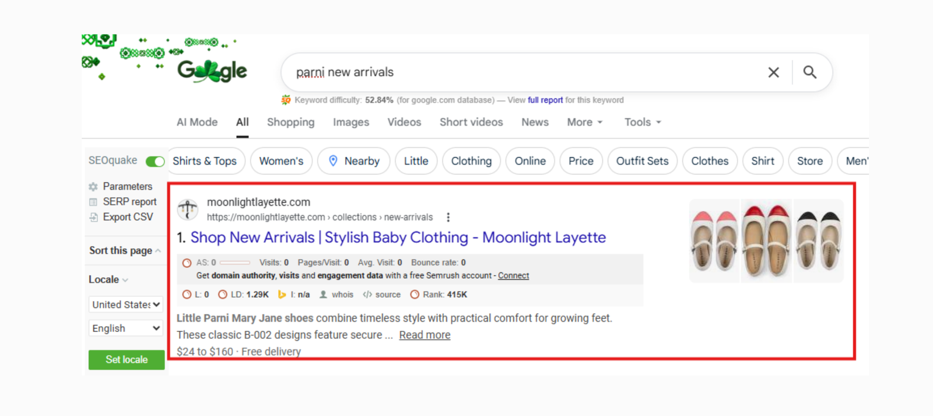Click the moonlightlayette site favicon
The image size is (933, 416).
pyautogui.click(x=188, y=209)
